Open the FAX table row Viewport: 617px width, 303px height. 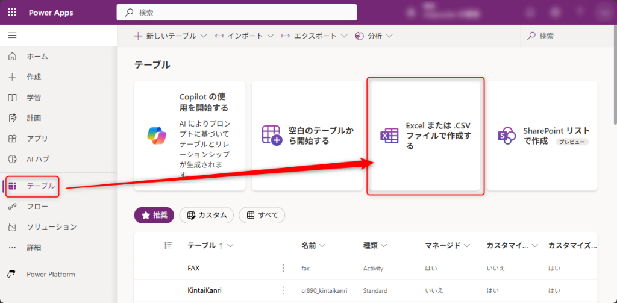point(366,269)
